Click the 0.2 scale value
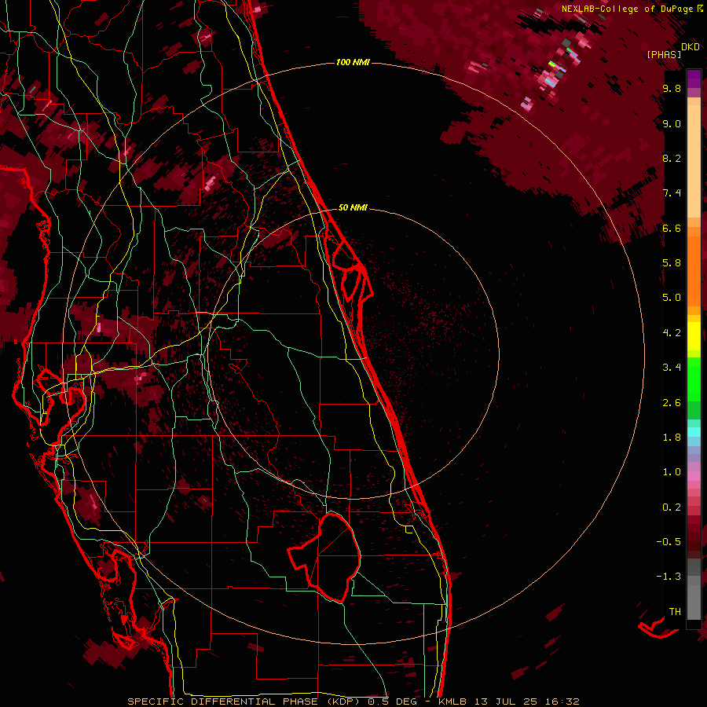707x707 pixels. pyautogui.click(x=672, y=507)
